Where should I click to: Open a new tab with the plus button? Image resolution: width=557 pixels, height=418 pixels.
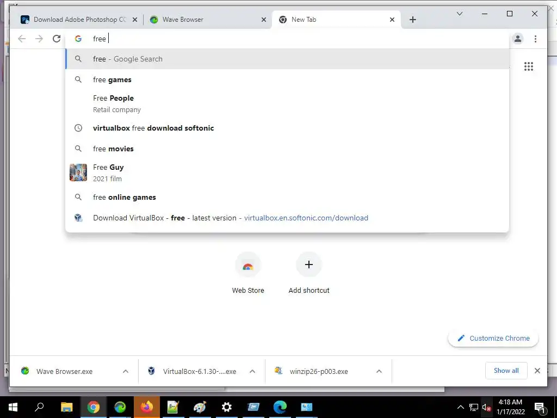[x=412, y=20]
